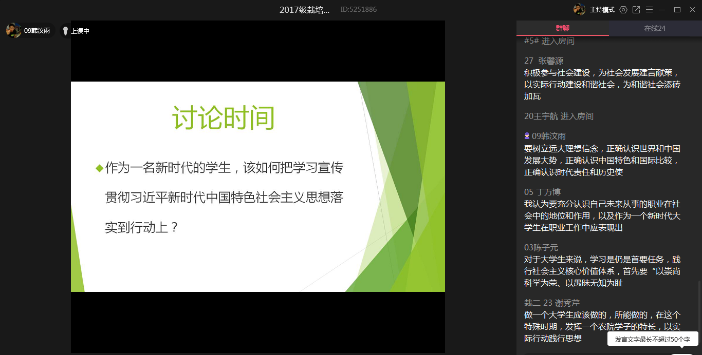
Task: Click 丁万博's message starting 我认为要充分认识
Action: click(x=602, y=216)
